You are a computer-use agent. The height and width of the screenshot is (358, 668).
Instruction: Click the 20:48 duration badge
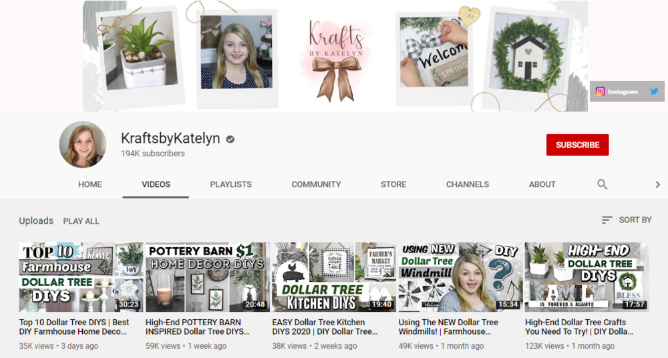(255, 305)
